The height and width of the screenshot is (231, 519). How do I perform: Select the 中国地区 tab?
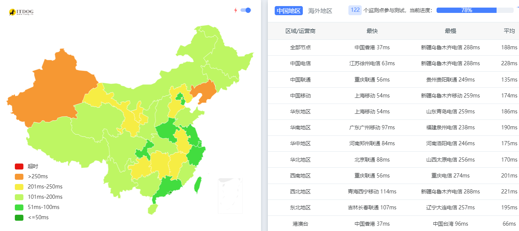289,11
